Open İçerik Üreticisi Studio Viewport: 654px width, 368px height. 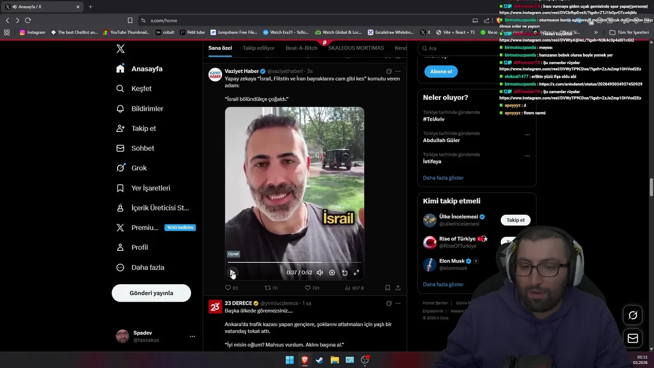point(153,208)
